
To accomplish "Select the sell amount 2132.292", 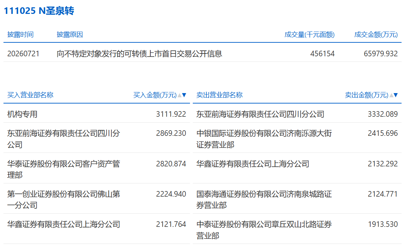I will point(383,164).
